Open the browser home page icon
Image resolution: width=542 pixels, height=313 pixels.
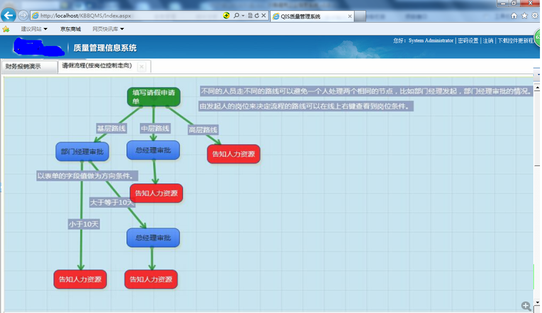tap(514, 16)
